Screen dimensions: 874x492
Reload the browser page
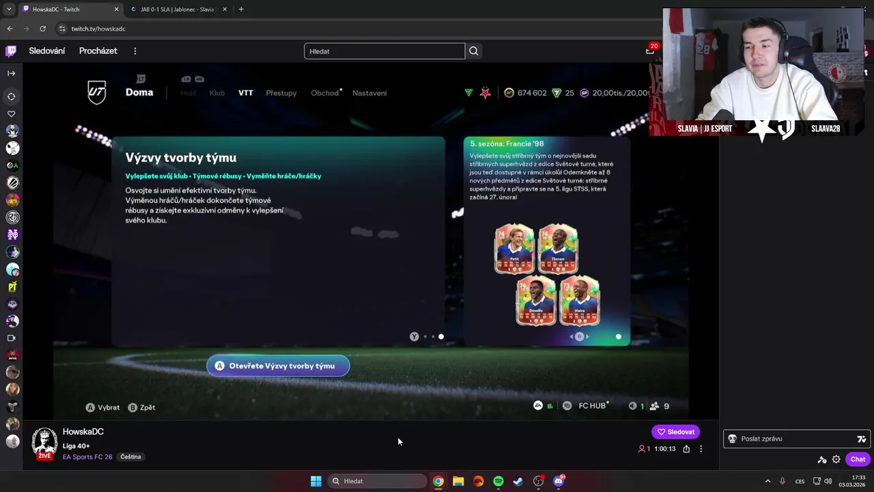[x=42, y=29]
